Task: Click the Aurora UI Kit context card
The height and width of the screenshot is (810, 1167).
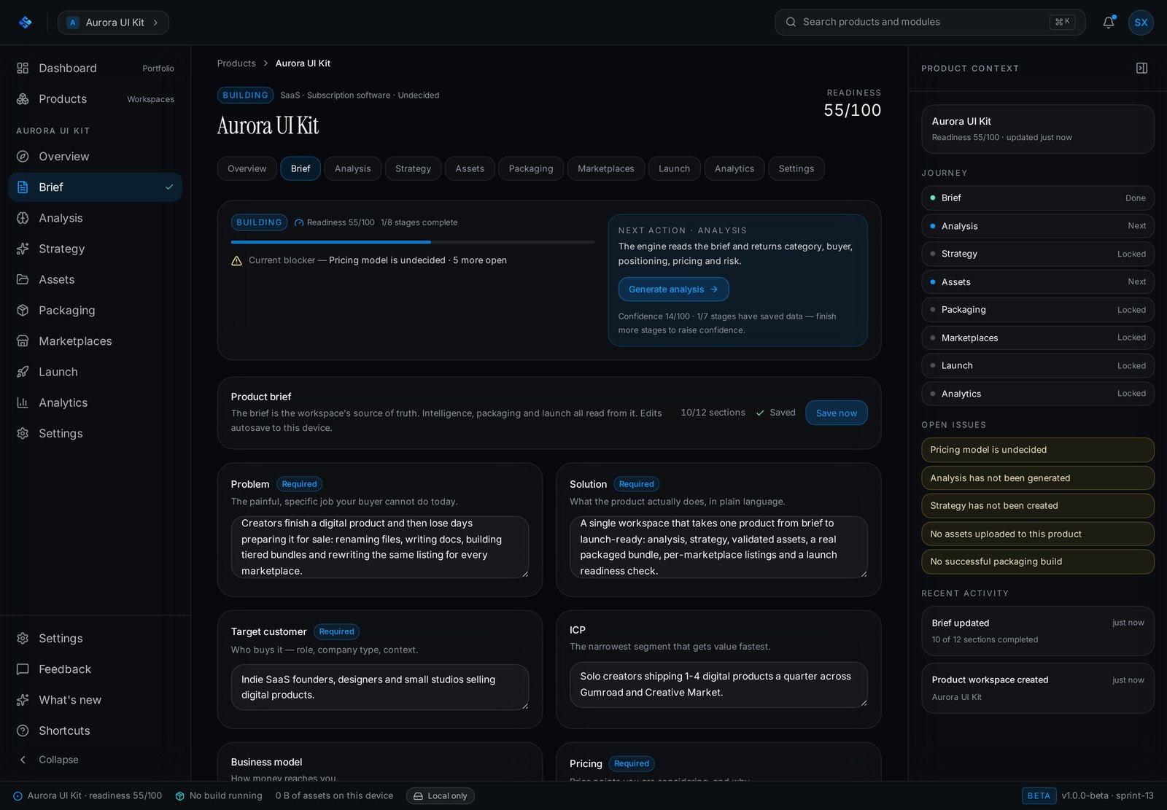Action: [x=1037, y=129]
